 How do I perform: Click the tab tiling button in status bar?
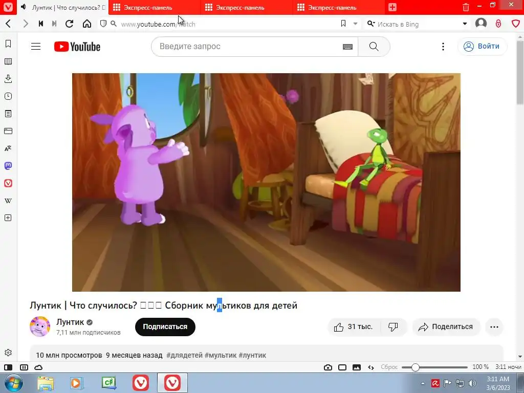coord(24,367)
